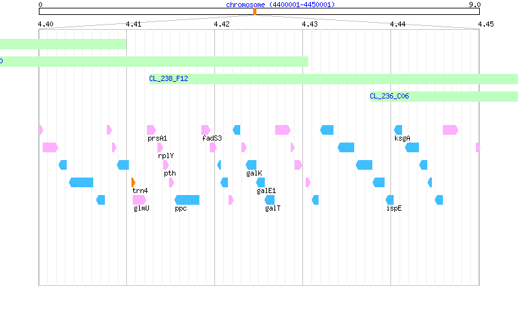Click the topmost green clone bar
The height and width of the screenshot is (324, 518).
63,44
